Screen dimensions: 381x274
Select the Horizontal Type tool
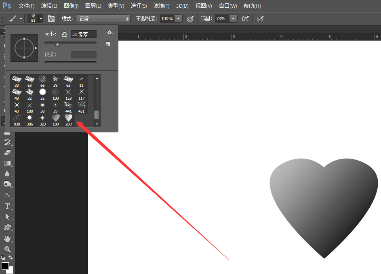[7, 206]
